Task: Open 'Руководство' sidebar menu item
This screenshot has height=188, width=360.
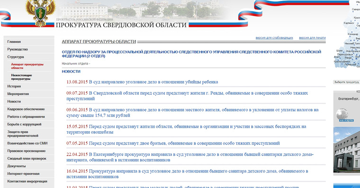Action: 18,49
